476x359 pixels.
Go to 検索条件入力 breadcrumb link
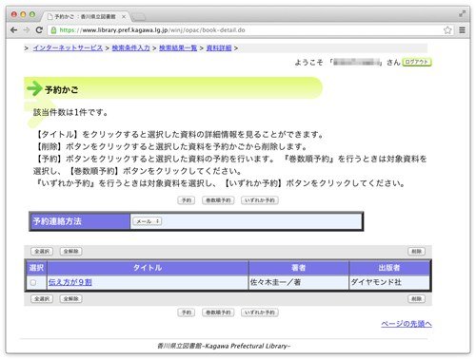130,47
